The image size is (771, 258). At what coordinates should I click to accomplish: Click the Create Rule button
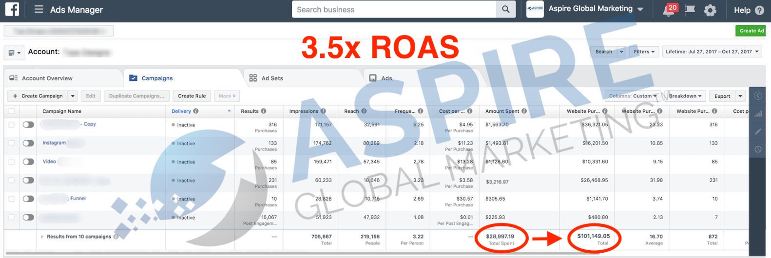point(192,96)
